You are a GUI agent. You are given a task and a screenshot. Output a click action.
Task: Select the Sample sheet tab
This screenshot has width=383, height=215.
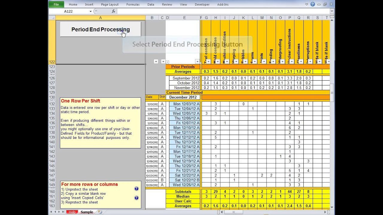87,212
